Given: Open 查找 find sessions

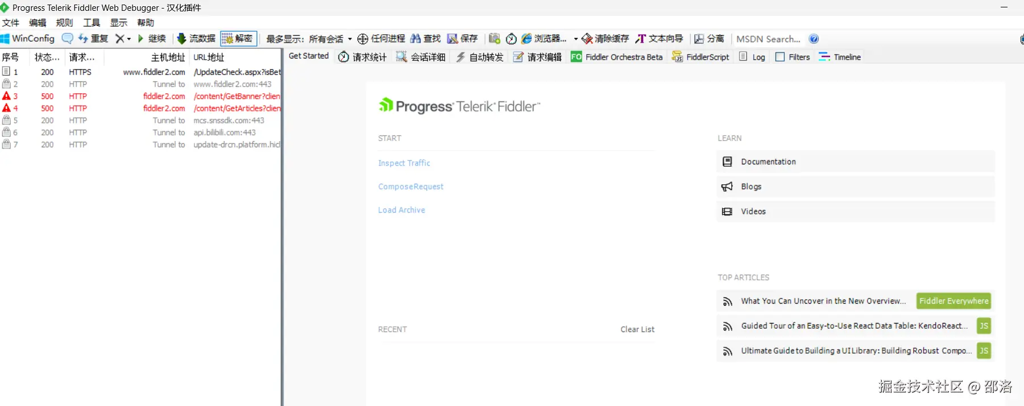Looking at the screenshot, I should coord(425,39).
